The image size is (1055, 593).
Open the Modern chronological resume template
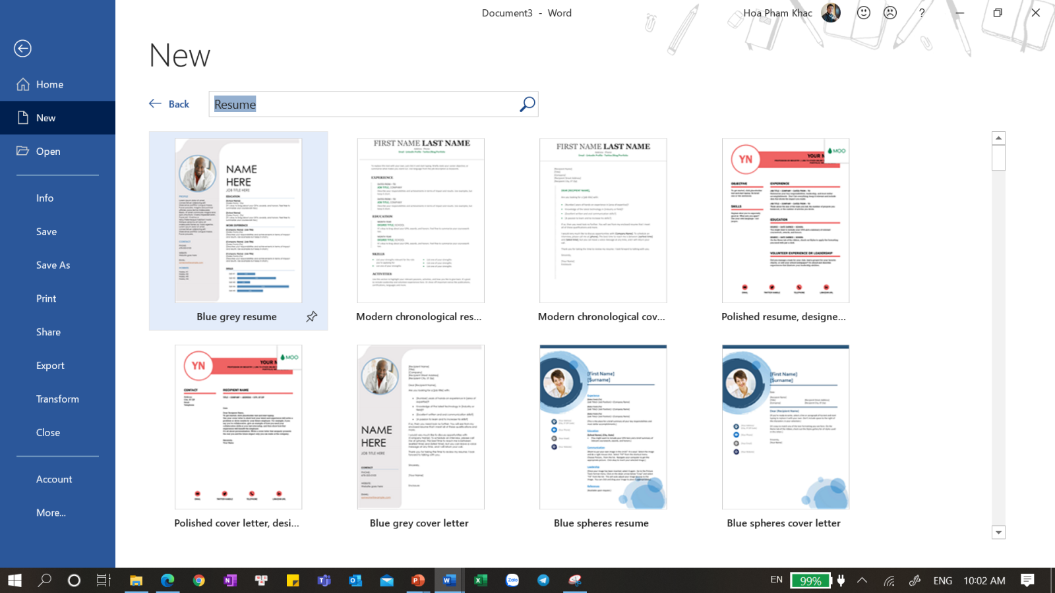click(421, 221)
